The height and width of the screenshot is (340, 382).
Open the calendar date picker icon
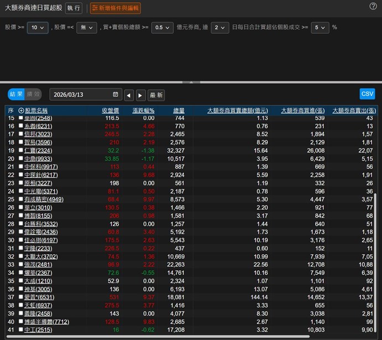(116, 94)
